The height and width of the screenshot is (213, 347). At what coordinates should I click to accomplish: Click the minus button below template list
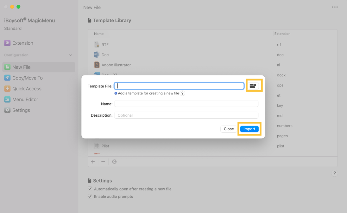pyautogui.click(x=103, y=162)
